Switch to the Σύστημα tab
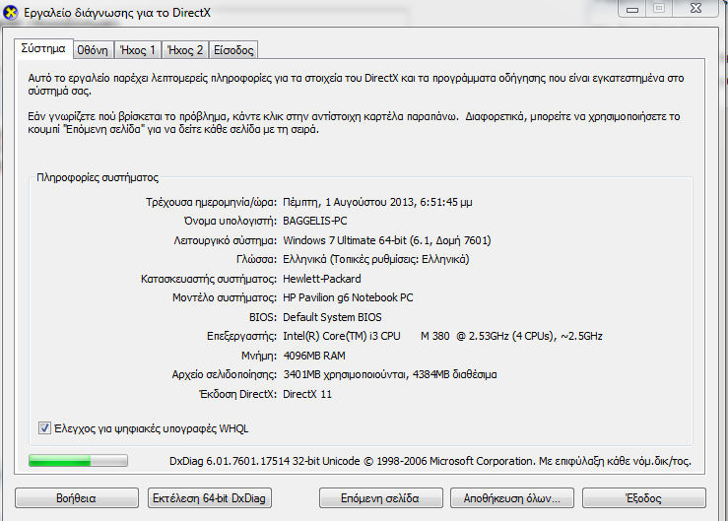Image resolution: width=728 pixels, height=521 pixels. pyautogui.click(x=43, y=49)
